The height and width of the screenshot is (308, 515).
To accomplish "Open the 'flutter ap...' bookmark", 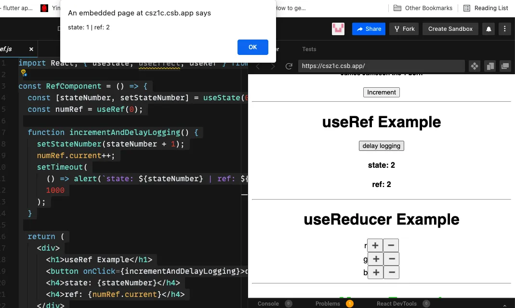I will (x=16, y=8).
